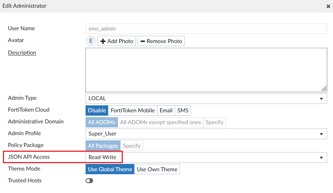Select SMS two-factor option
The height and width of the screenshot is (193, 333).
183,110
